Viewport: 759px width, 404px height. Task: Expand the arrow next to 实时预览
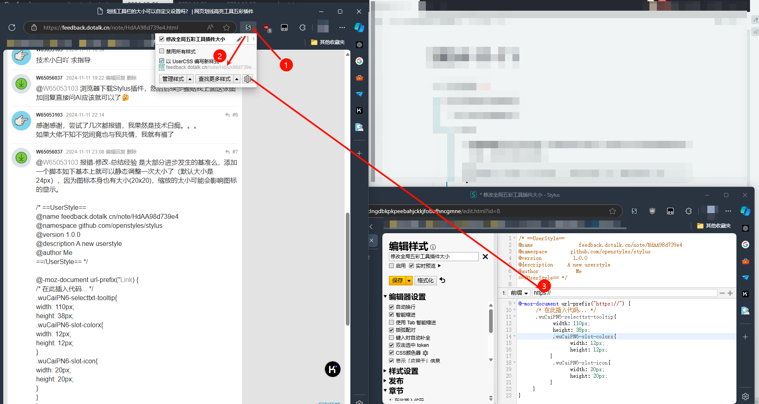(x=439, y=266)
